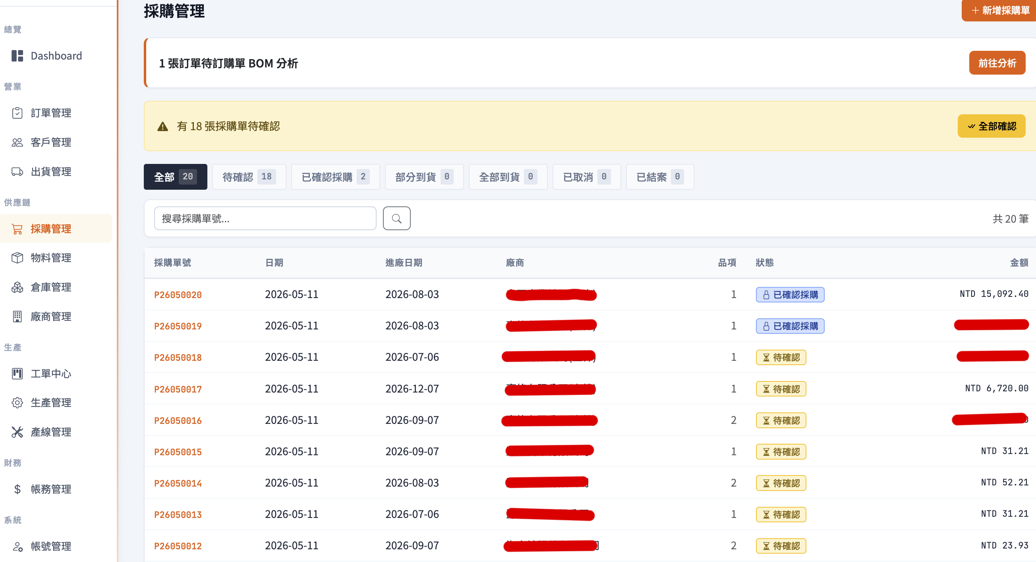
Task: Open purchase order P26050018 link
Action: (x=178, y=358)
